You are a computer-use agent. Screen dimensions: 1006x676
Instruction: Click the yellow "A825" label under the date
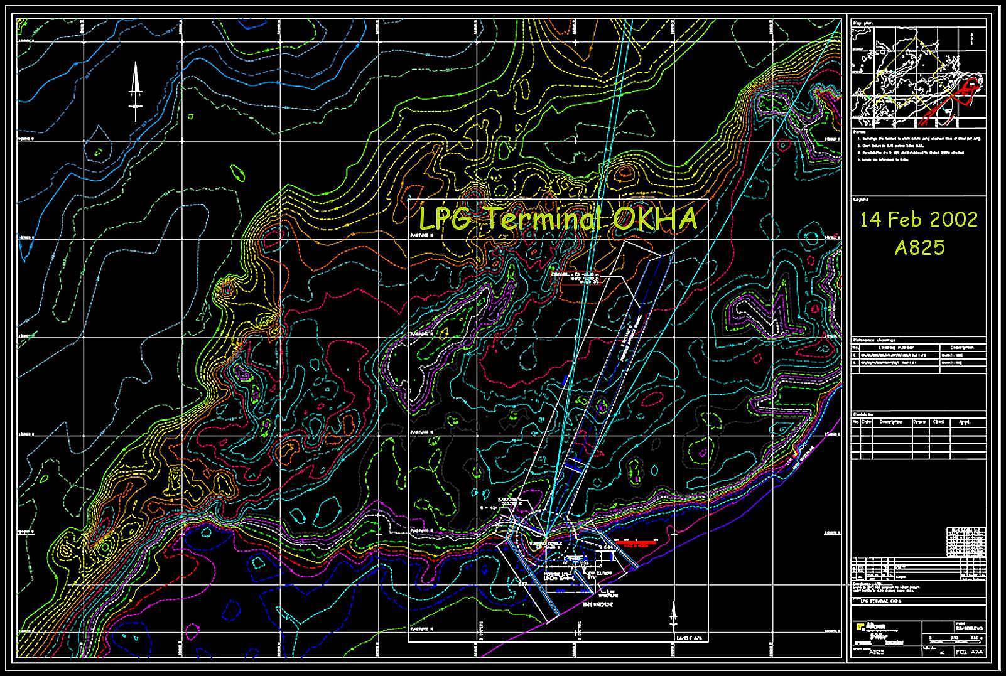(919, 247)
